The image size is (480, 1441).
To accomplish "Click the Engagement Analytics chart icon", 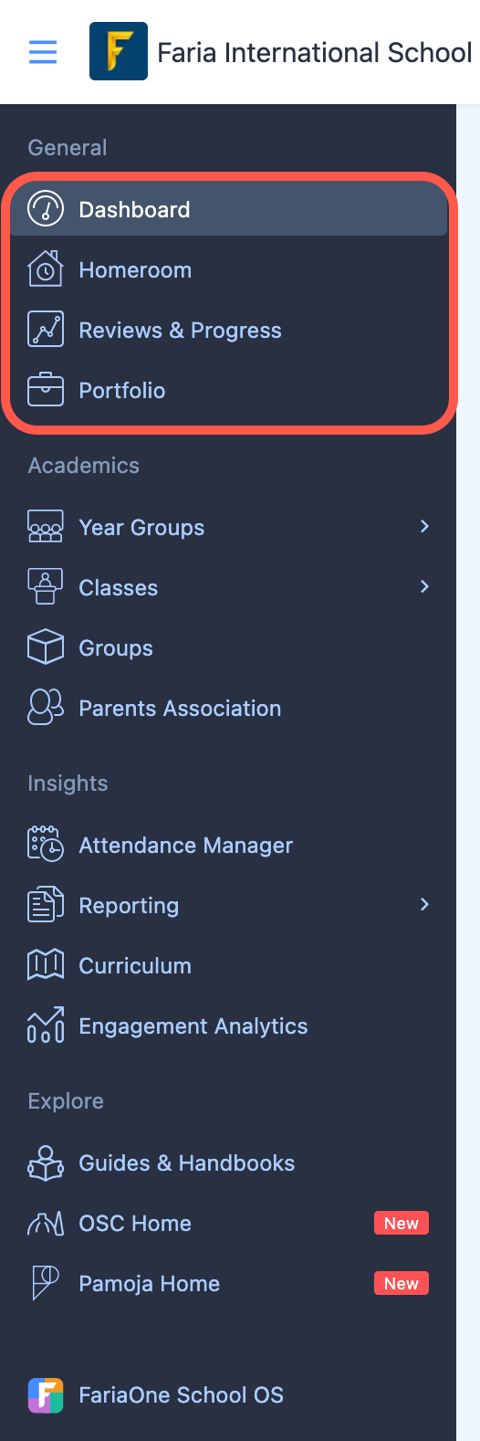I will point(46,1026).
